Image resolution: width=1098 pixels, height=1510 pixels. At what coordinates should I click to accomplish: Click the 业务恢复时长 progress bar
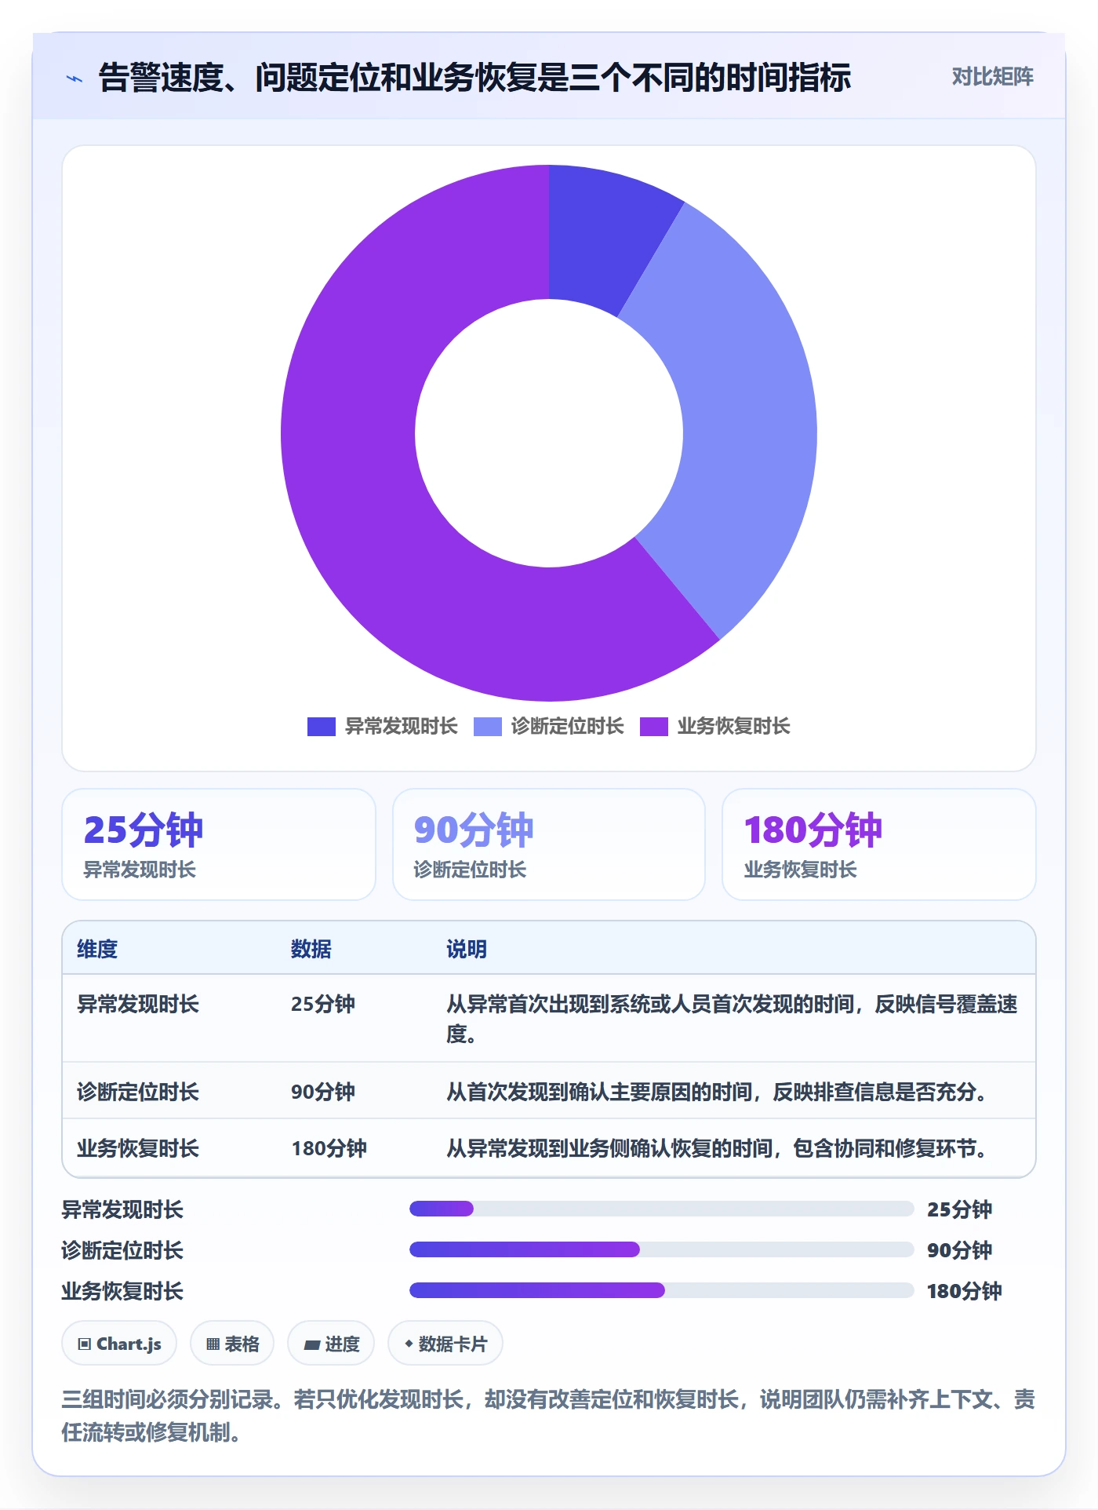661,1290
